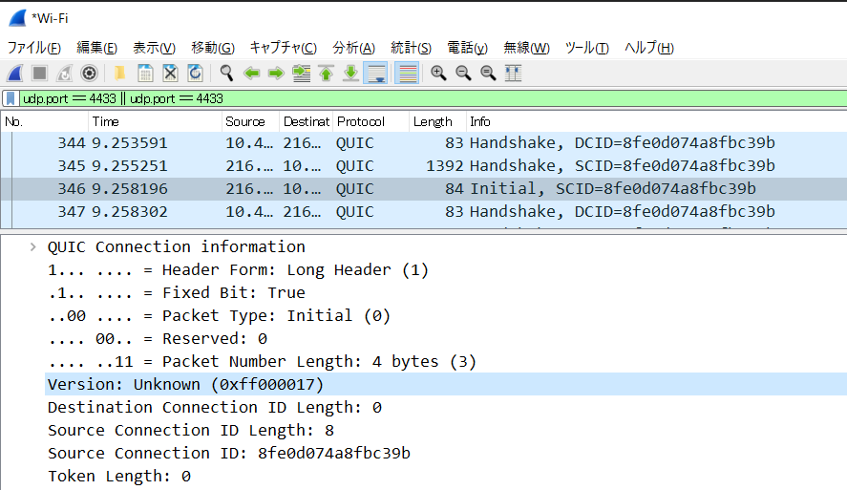Close this capture file icon
The image size is (847, 490).
coord(170,73)
